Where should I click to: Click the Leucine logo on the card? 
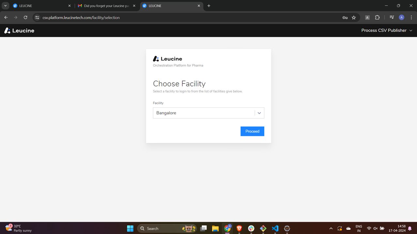[167, 59]
